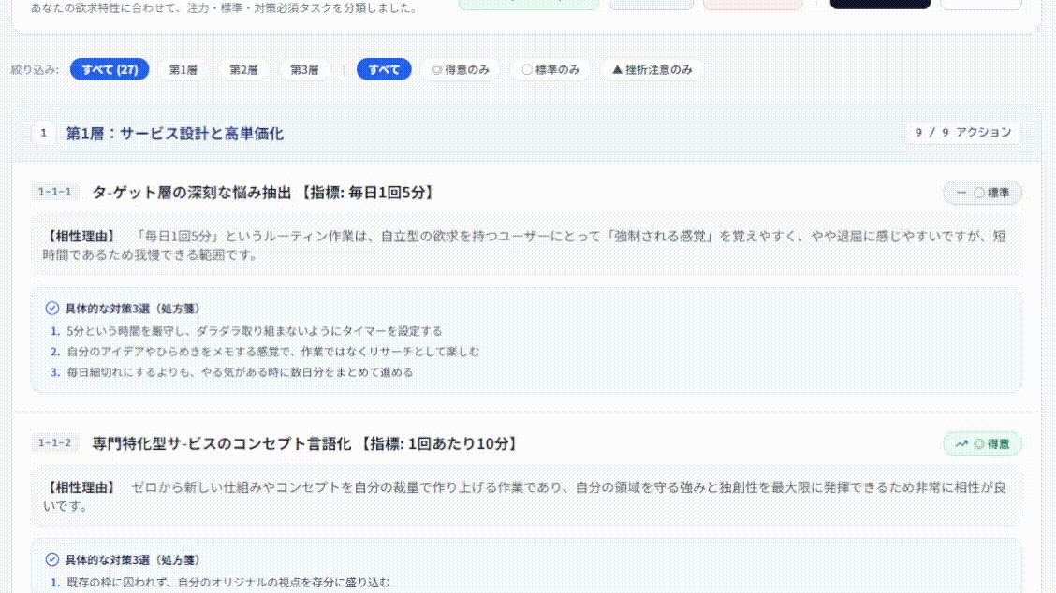Viewport: 1056px width, 593px height.
Task: Click the double-circle icon in 得意のみ
Action: [x=436, y=69]
